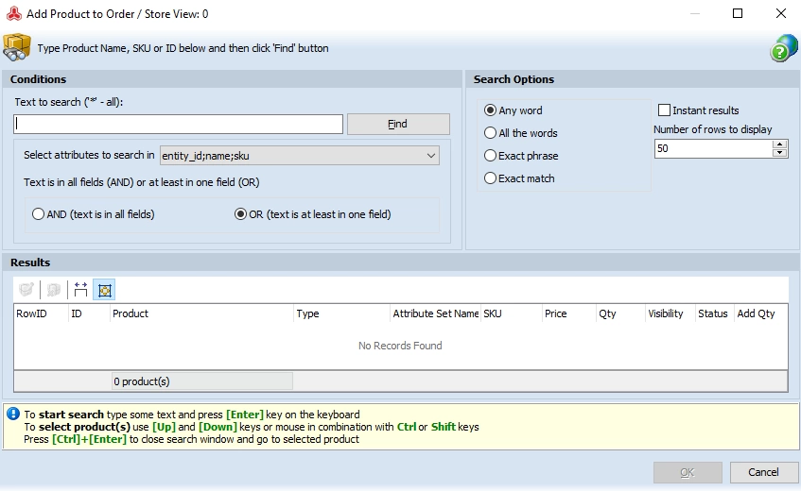The height and width of the screenshot is (491, 801).
Task: Enable the Instant results checkbox
Action: (664, 110)
